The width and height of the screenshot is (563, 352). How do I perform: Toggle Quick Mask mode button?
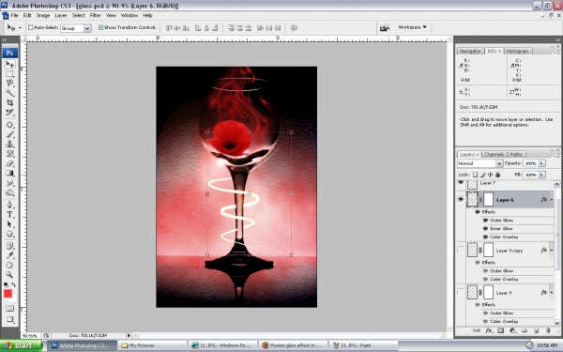[9, 309]
